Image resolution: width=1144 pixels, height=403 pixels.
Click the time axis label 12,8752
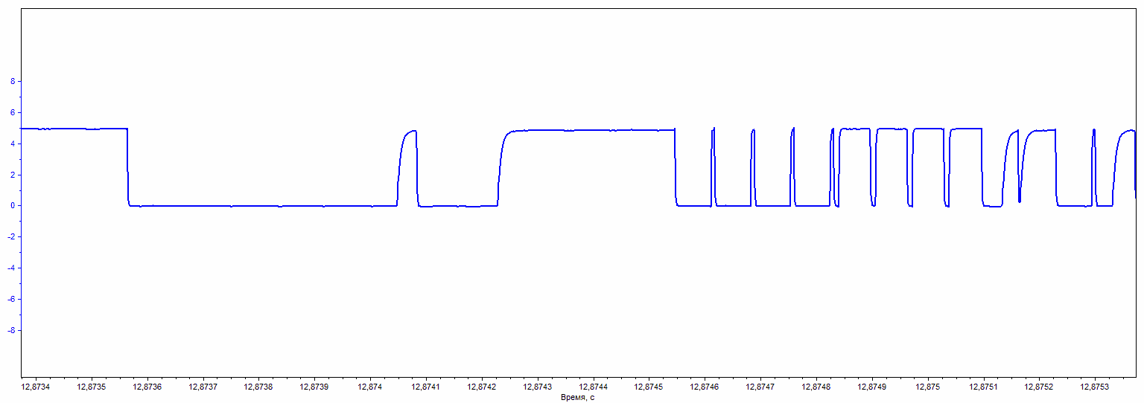coord(1040,387)
